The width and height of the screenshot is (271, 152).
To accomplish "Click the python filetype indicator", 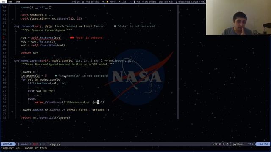I will (x=238, y=144).
